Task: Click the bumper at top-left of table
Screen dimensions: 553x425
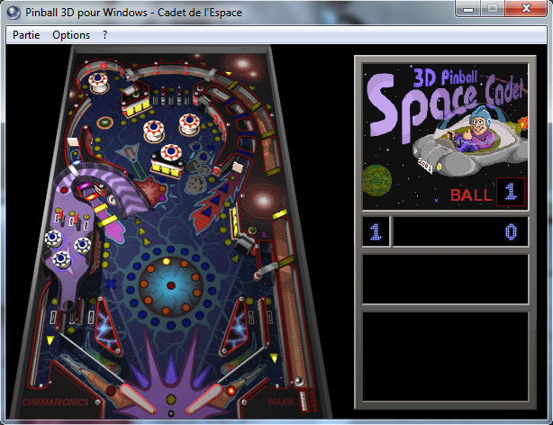Action: coord(98,82)
